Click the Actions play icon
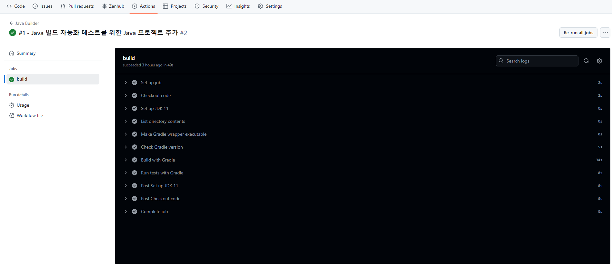 tap(135, 6)
